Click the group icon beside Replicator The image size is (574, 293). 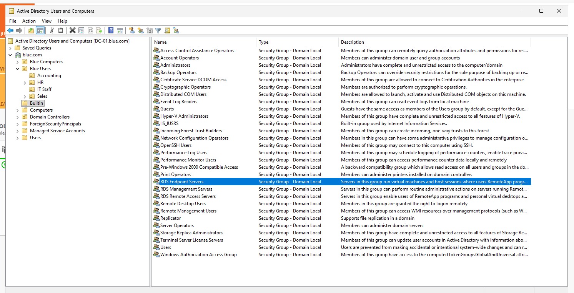point(156,218)
